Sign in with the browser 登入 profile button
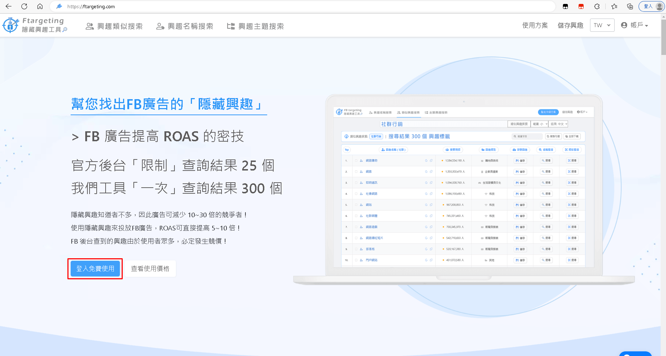Screen dimensions: 666x356 pyautogui.click(x=651, y=6)
